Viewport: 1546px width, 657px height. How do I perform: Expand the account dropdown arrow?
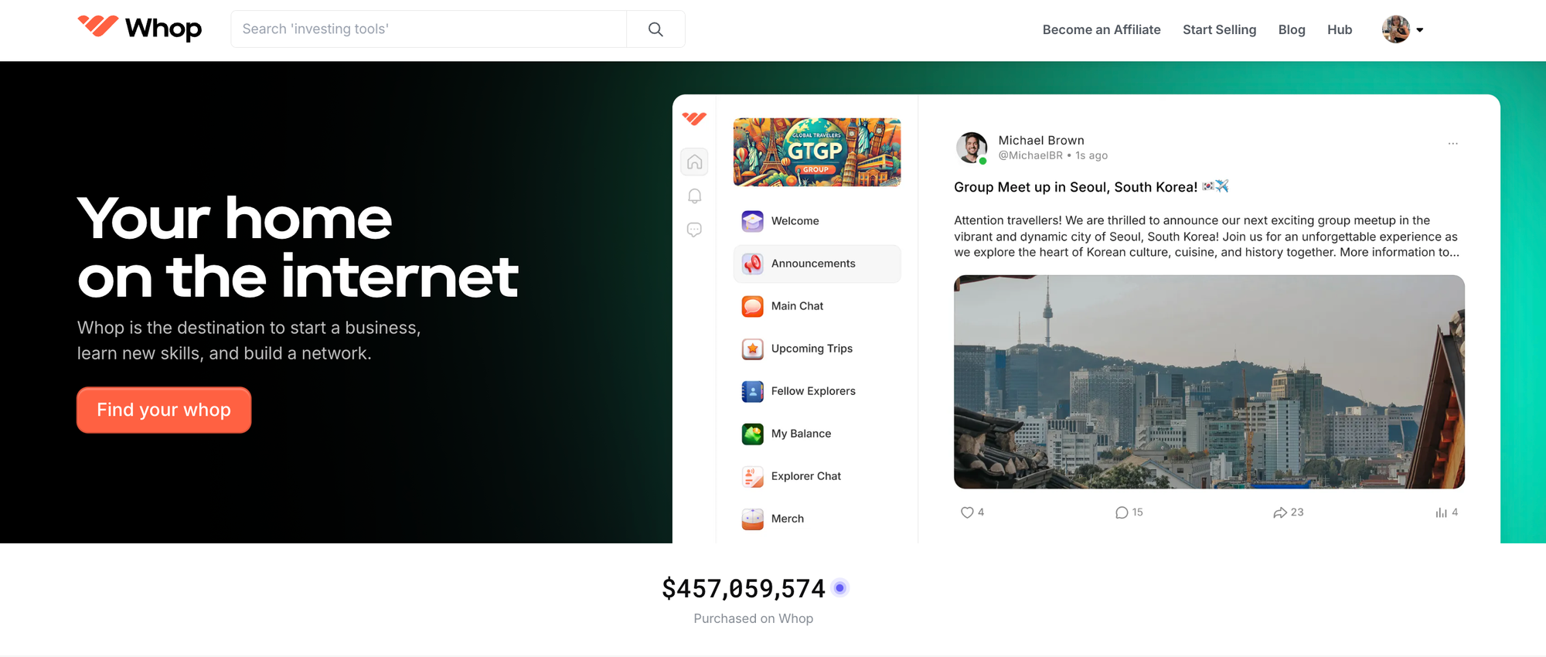click(1420, 30)
